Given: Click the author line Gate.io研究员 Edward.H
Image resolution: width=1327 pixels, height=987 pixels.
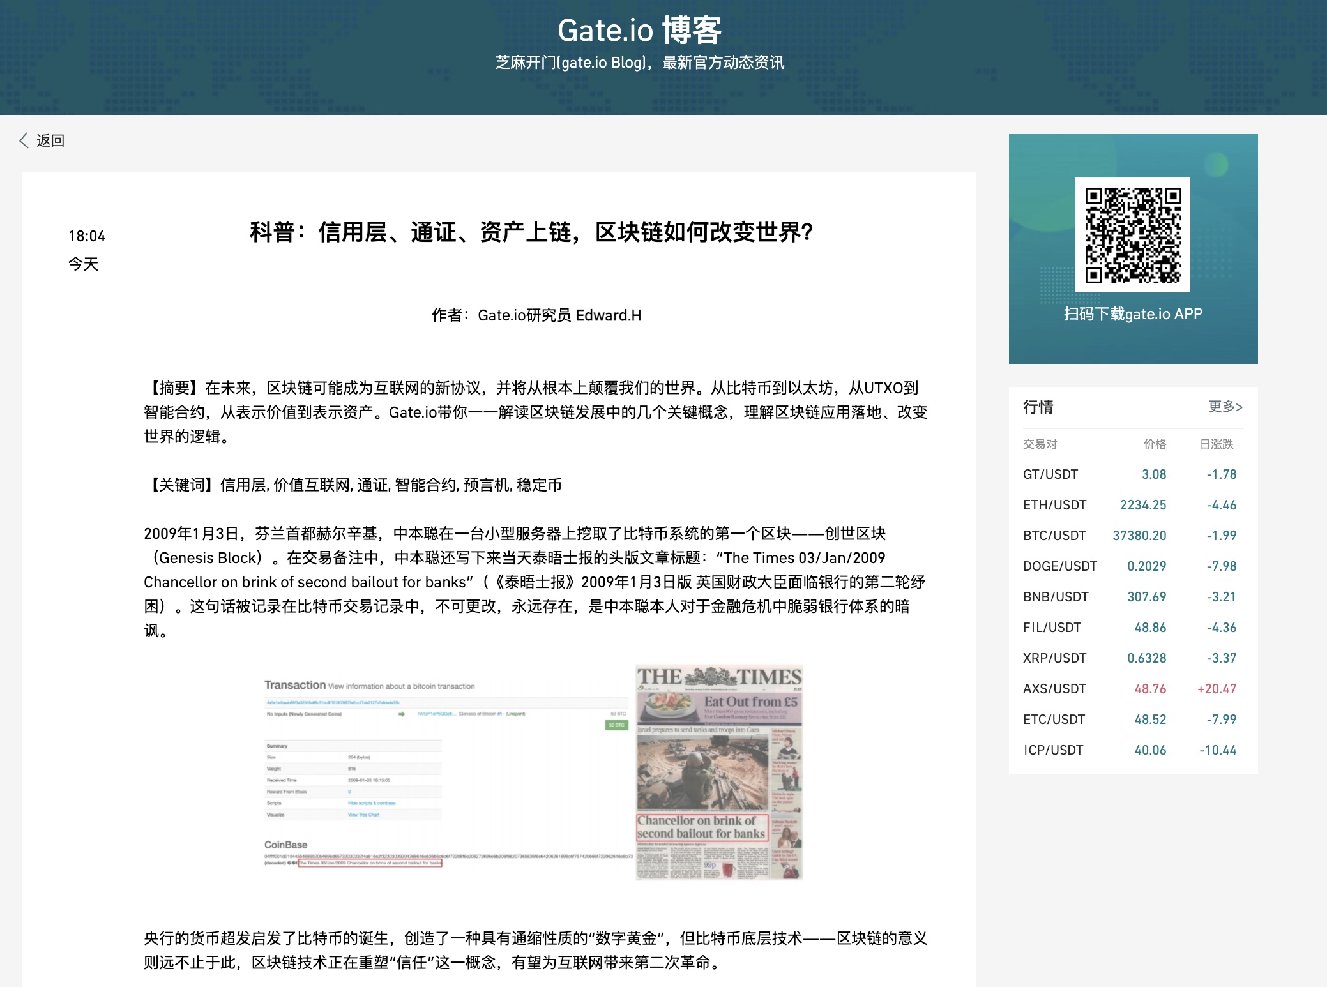Looking at the screenshot, I should point(536,315).
